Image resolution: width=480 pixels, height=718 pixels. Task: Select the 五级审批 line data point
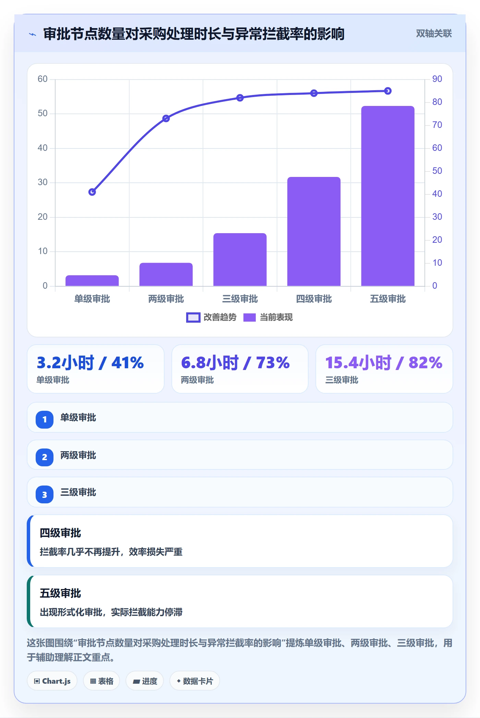pyautogui.click(x=388, y=91)
